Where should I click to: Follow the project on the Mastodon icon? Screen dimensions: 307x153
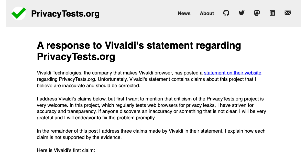(x=257, y=13)
